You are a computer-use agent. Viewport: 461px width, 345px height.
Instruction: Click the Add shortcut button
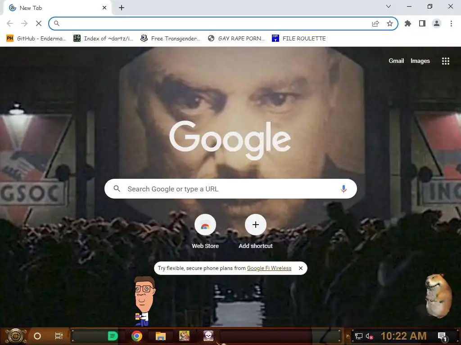click(x=256, y=232)
